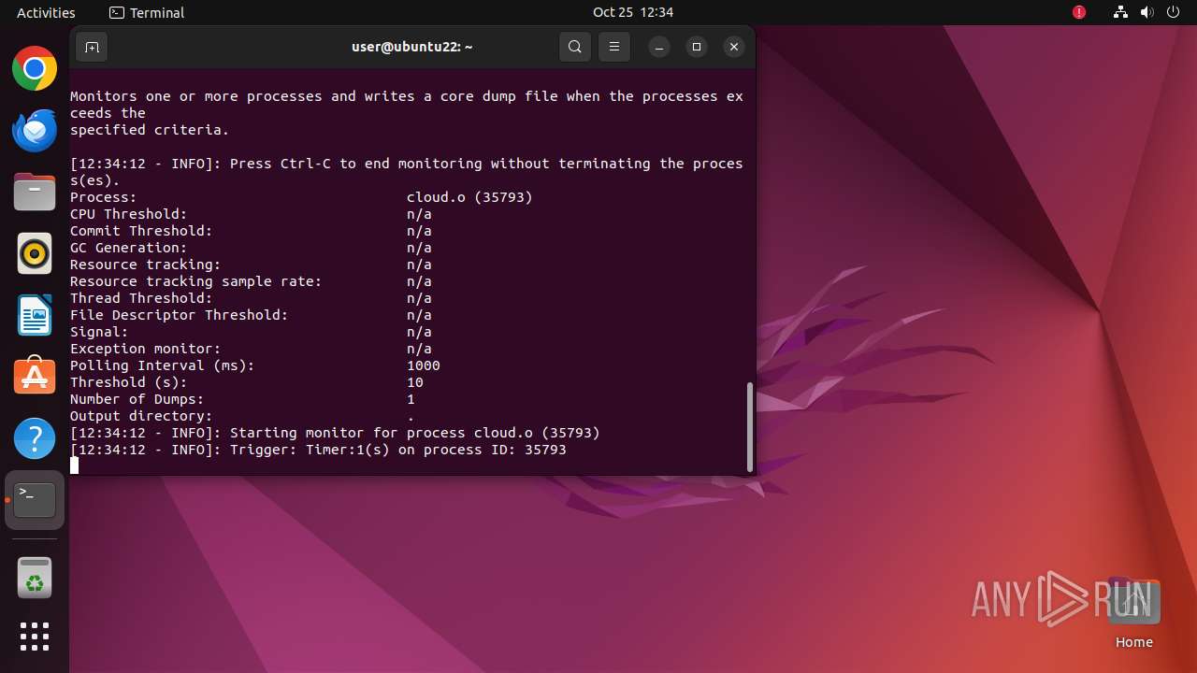Click the 'File Descriptor Threshold:' label
The width and height of the screenshot is (1197, 673).
click(x=180, y=315)
